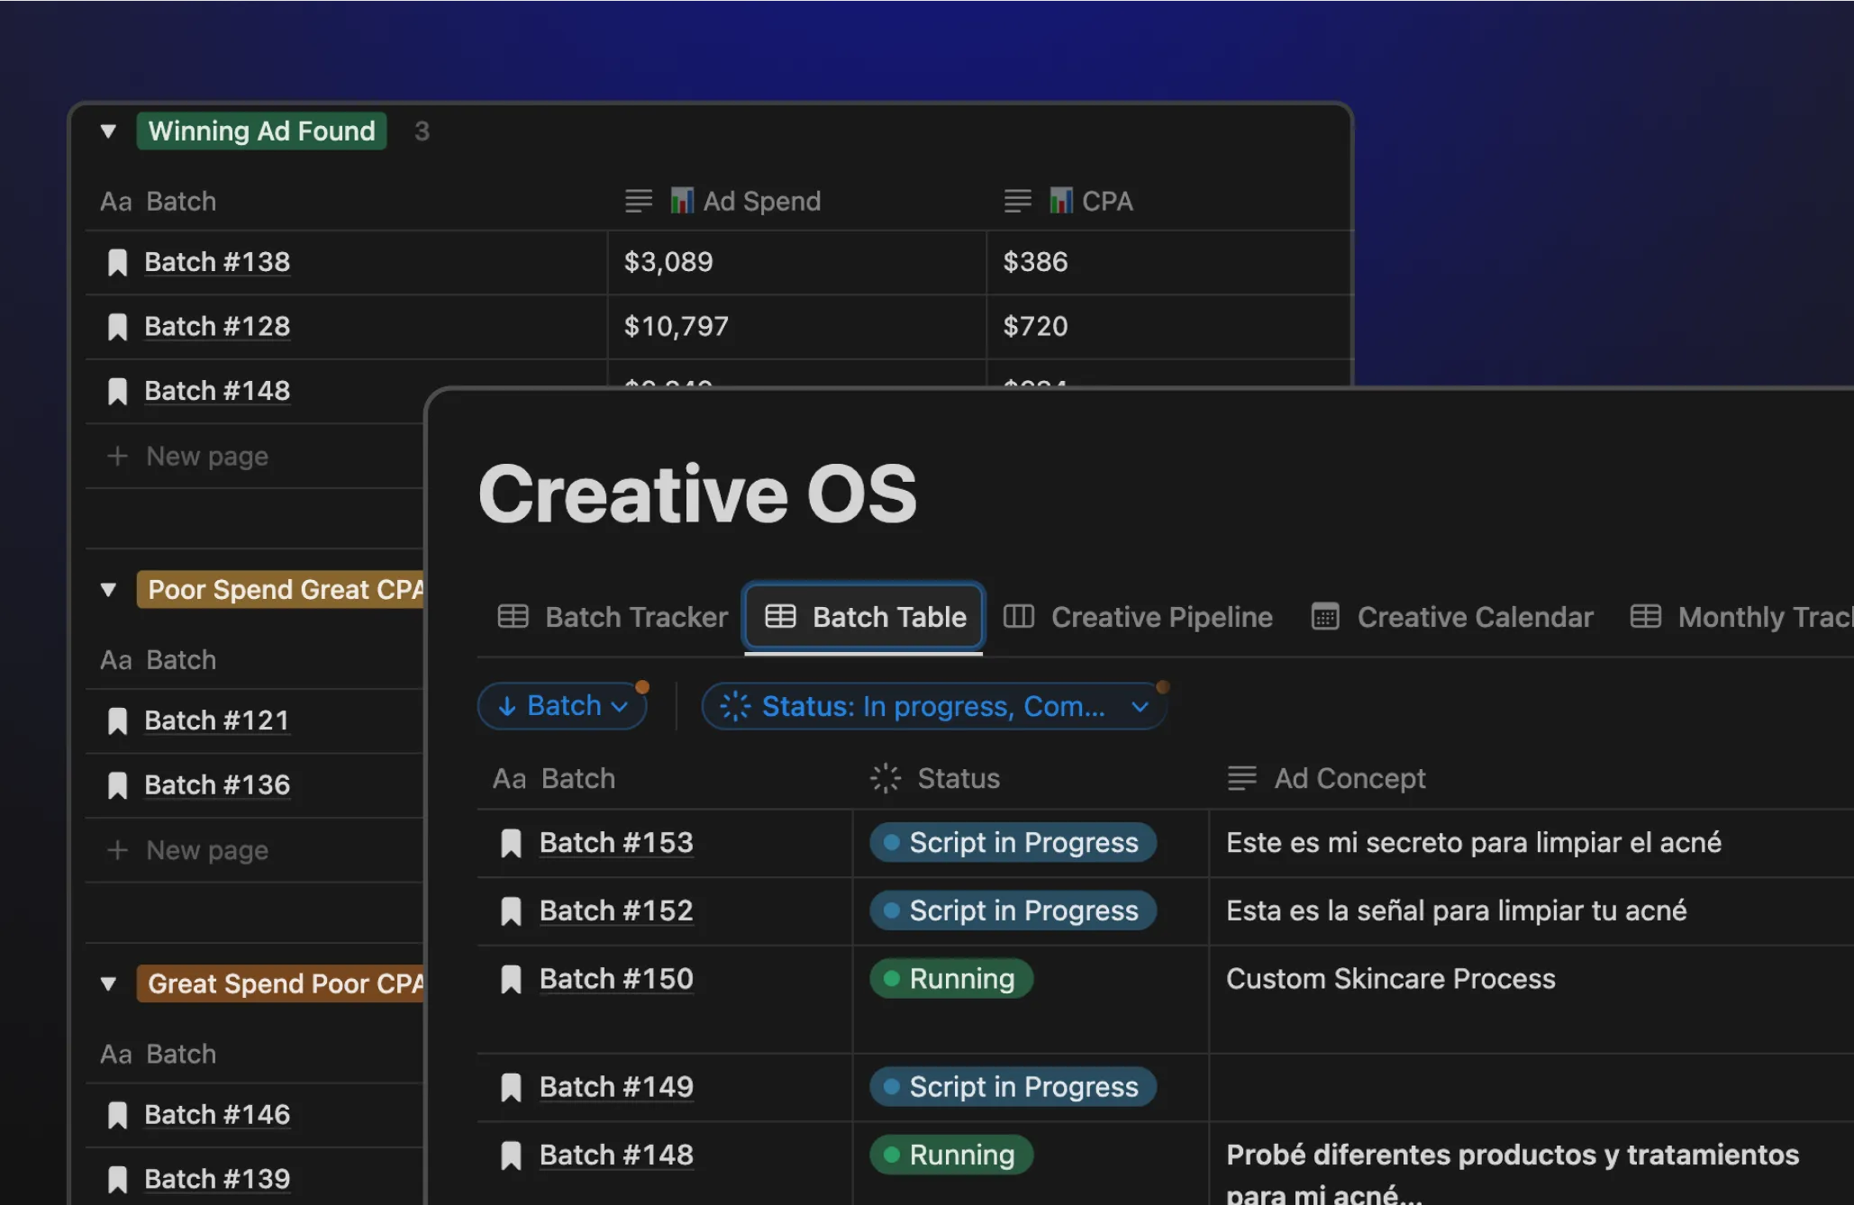Select the Batch Table tab
The image size is (1854, 1205).
pyautogui.click(x=864, y=617)
